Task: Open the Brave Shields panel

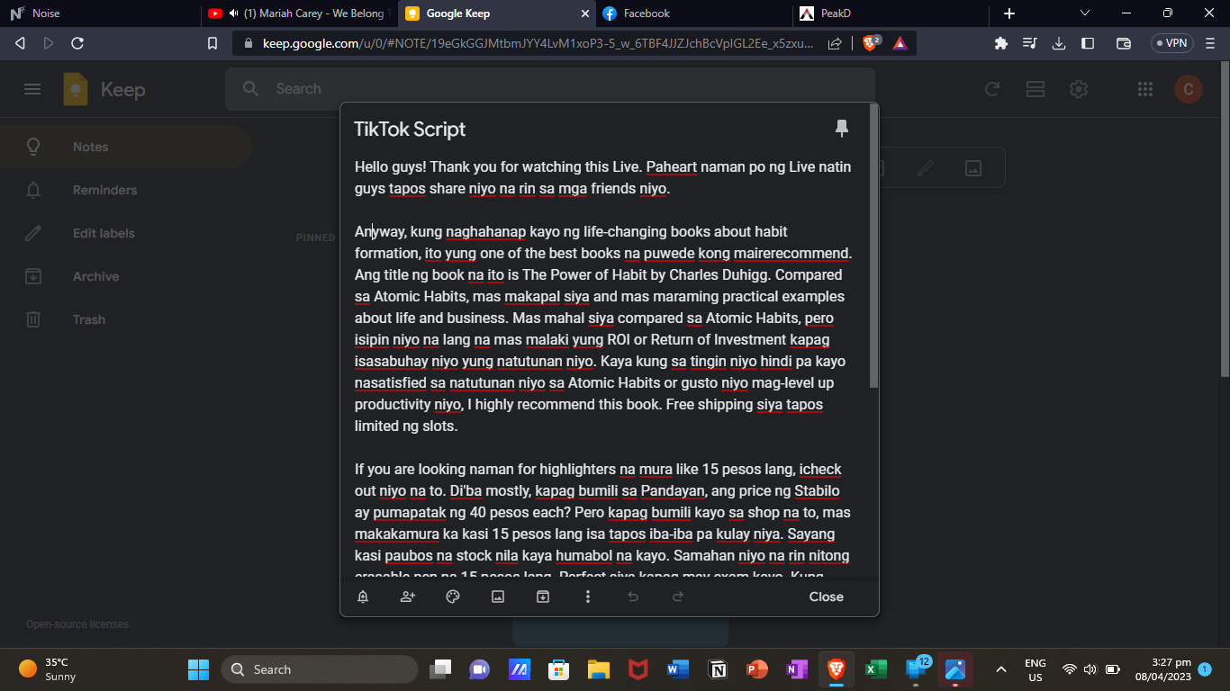Action: pos(871,43)
